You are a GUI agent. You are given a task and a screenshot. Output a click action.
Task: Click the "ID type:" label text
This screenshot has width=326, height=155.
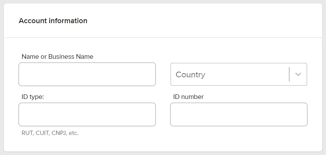(x=33, y=97)
